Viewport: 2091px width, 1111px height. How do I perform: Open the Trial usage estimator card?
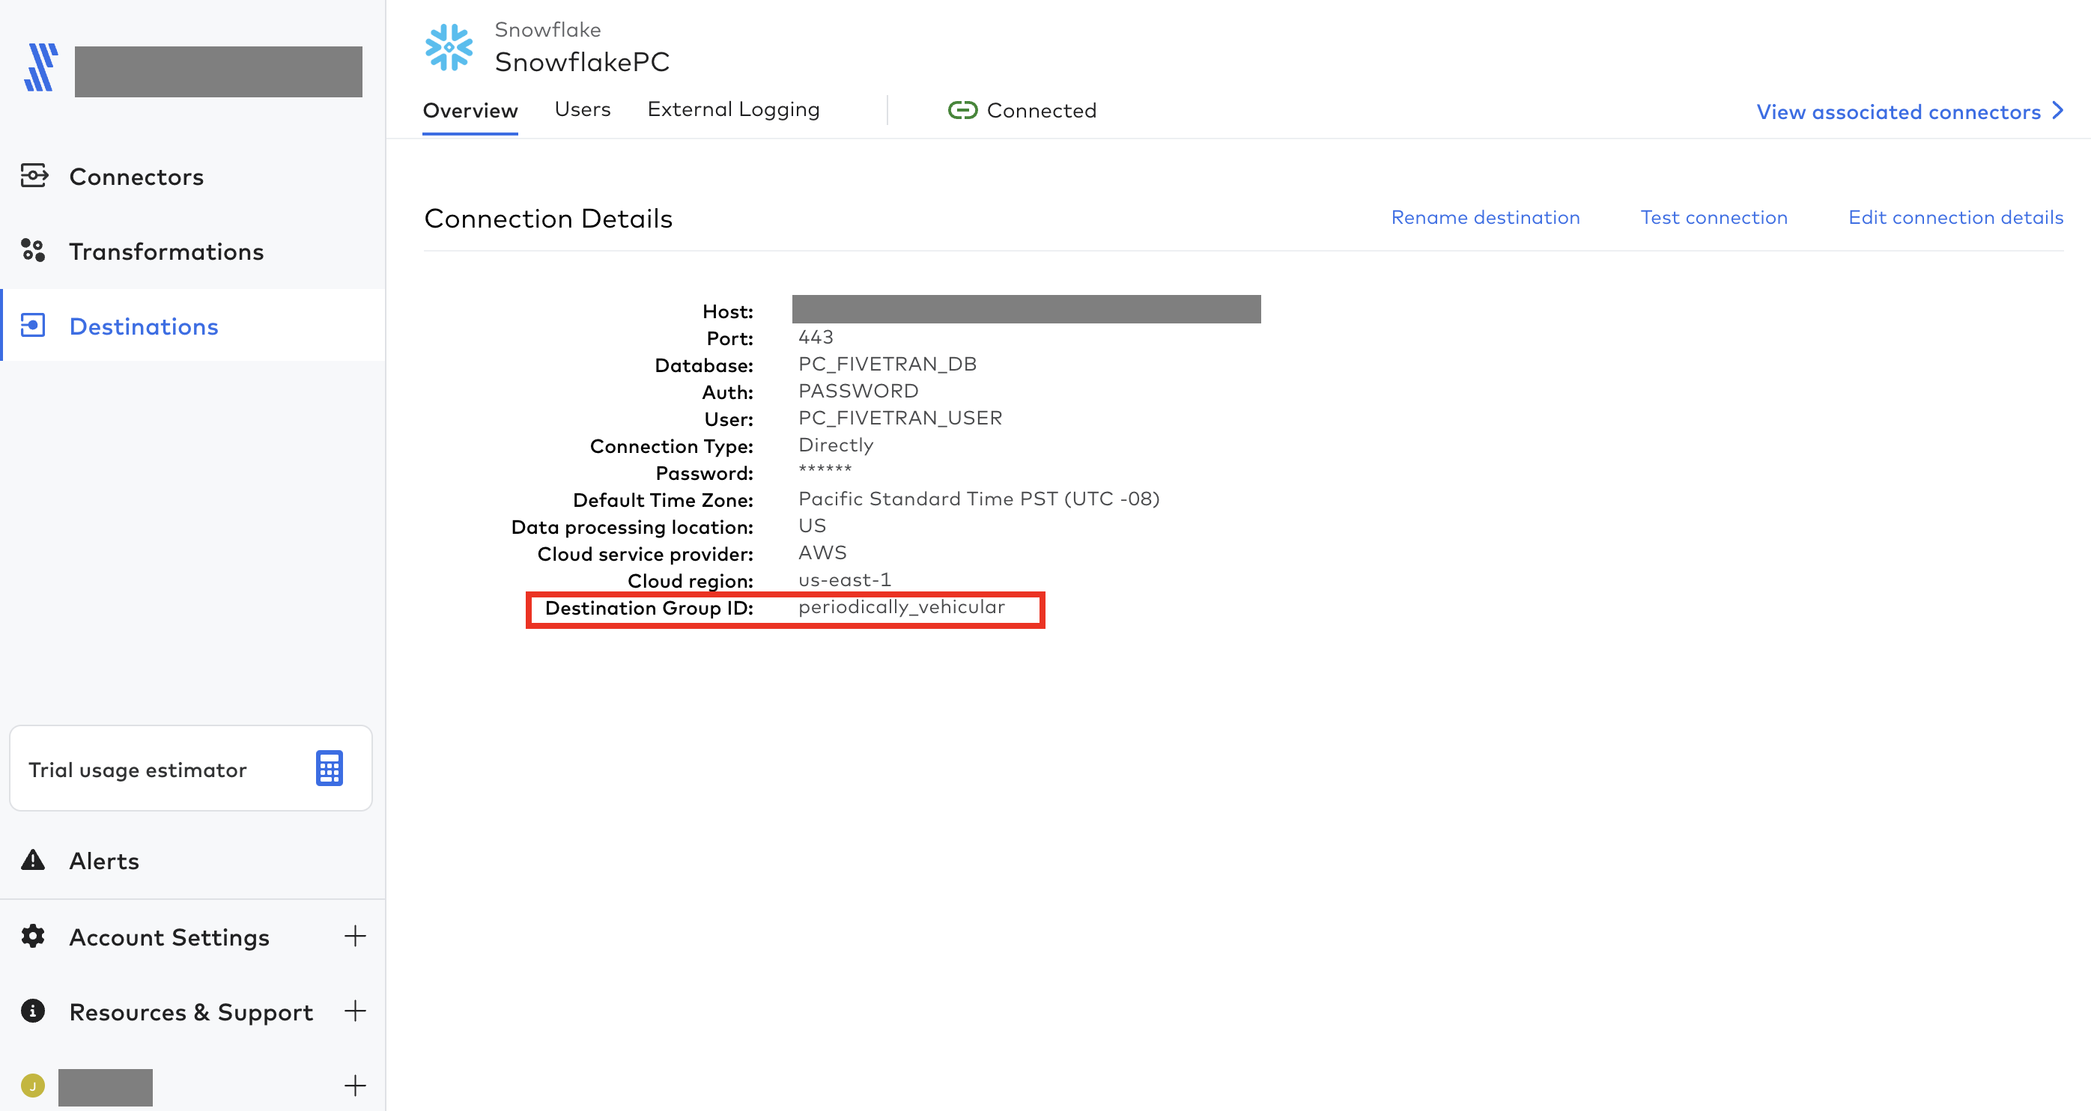[x=191, y=767]
